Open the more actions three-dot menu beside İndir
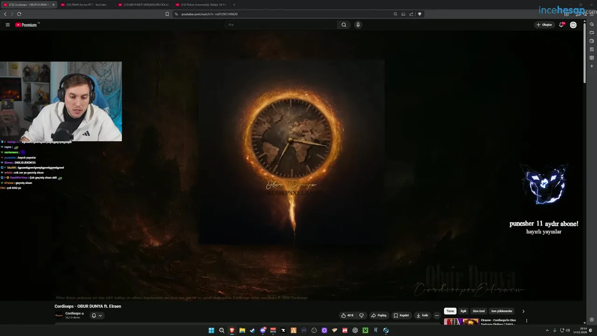 [437, 315]
